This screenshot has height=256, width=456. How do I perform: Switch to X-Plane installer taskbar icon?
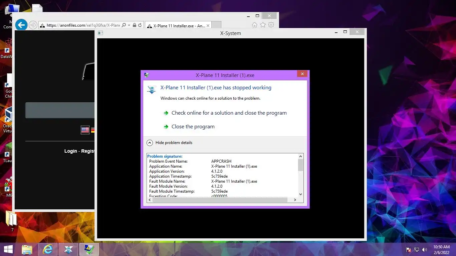click(68, 249)
